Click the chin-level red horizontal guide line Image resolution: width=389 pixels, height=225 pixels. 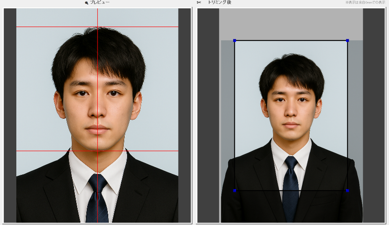[x=97, y=151]
